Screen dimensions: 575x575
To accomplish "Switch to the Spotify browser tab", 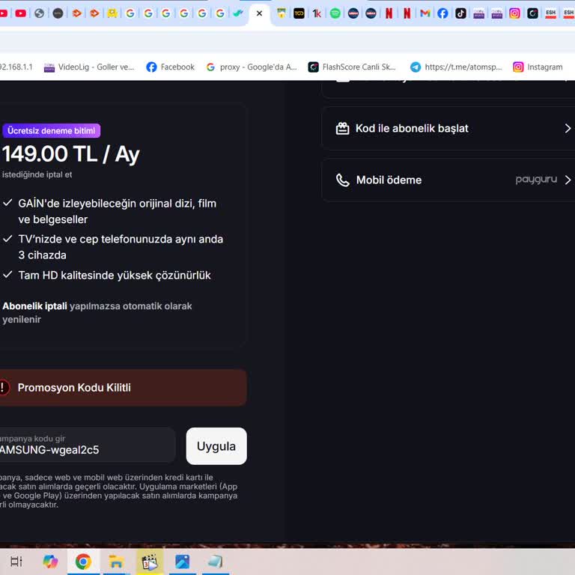I will point(335,13).
